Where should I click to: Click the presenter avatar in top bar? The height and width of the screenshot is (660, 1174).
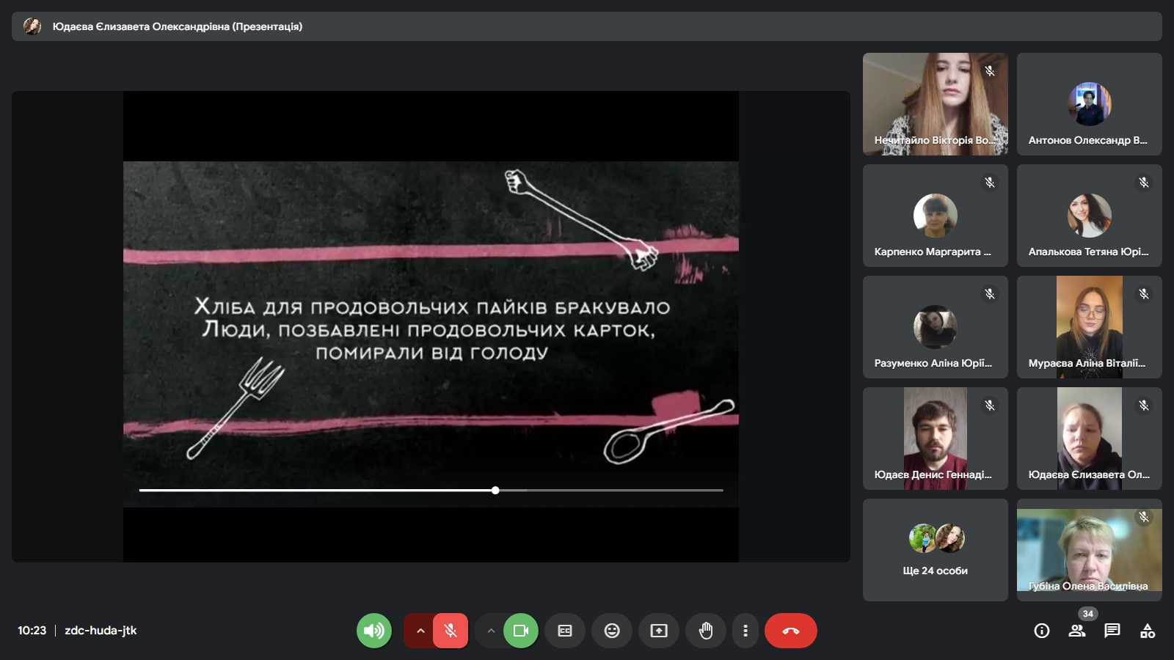point(32,26)
